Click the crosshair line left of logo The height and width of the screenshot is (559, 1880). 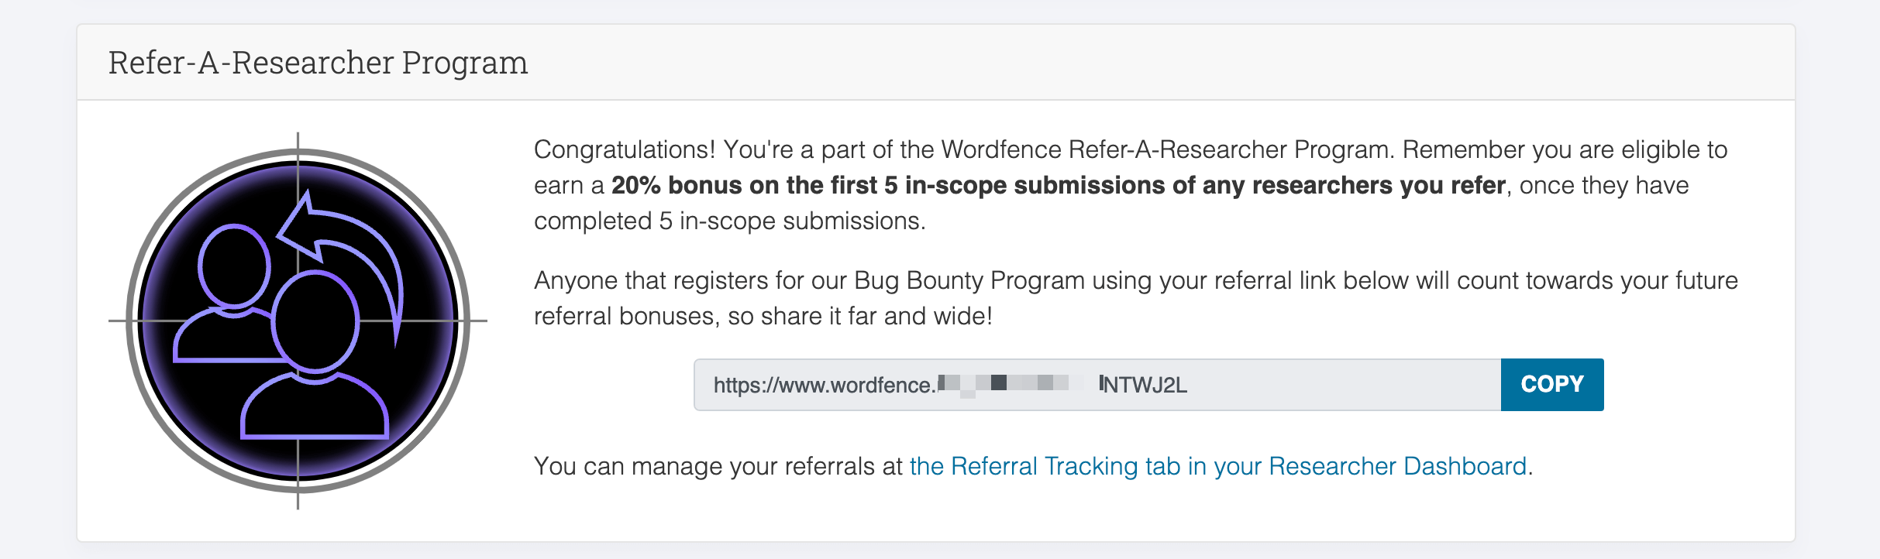pos(117,320)
